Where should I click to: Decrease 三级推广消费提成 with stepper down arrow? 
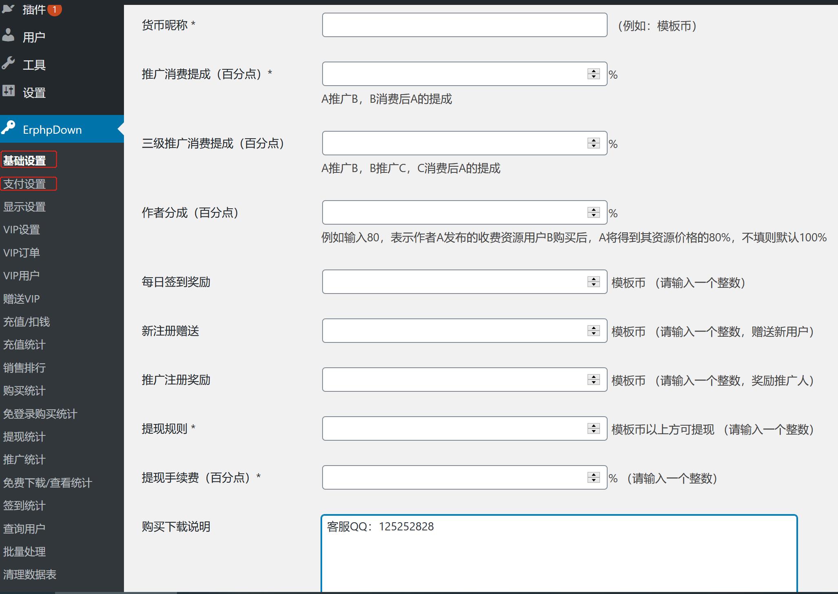coord(594,146)
